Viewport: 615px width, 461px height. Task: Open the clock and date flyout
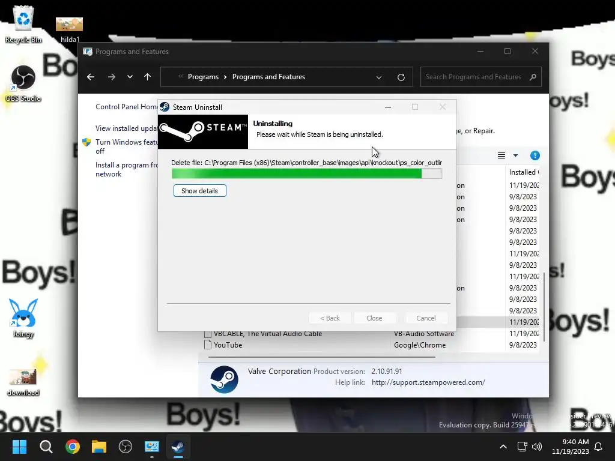coord(571,447)
